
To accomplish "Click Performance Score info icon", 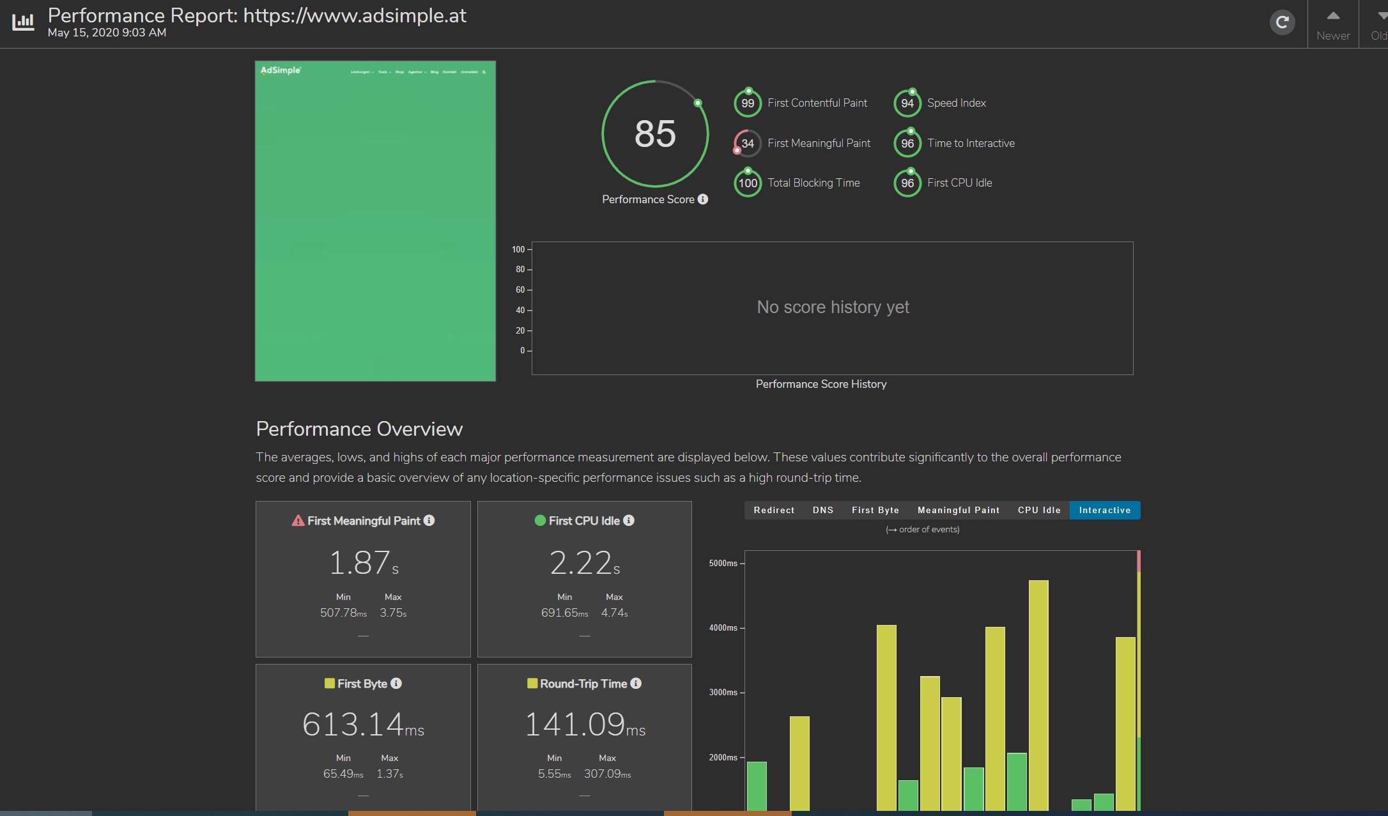I will [703, 199].
